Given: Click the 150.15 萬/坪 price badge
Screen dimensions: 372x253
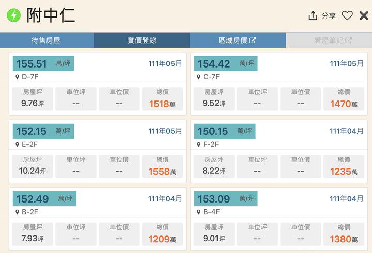Looking at the screenshot, I should [x=225, y=131].
